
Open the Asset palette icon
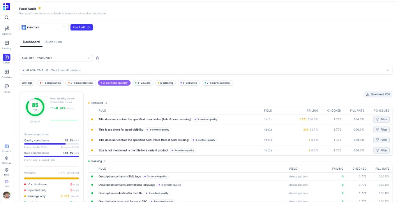pyautogui.click(x=7, y=86)
